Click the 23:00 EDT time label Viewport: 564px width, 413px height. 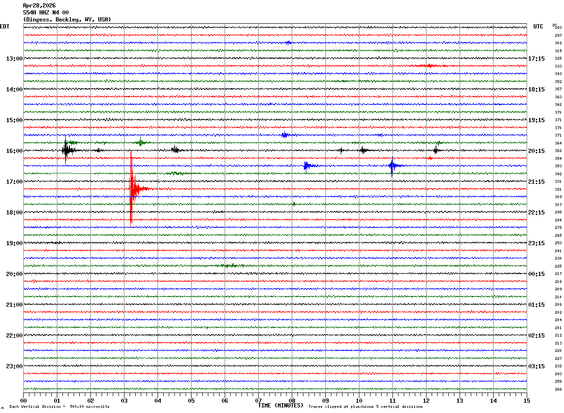coord(14,366)
